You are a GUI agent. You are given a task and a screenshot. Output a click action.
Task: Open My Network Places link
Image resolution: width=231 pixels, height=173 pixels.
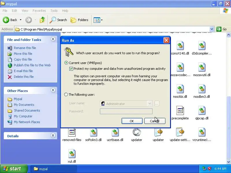(27, 122)
